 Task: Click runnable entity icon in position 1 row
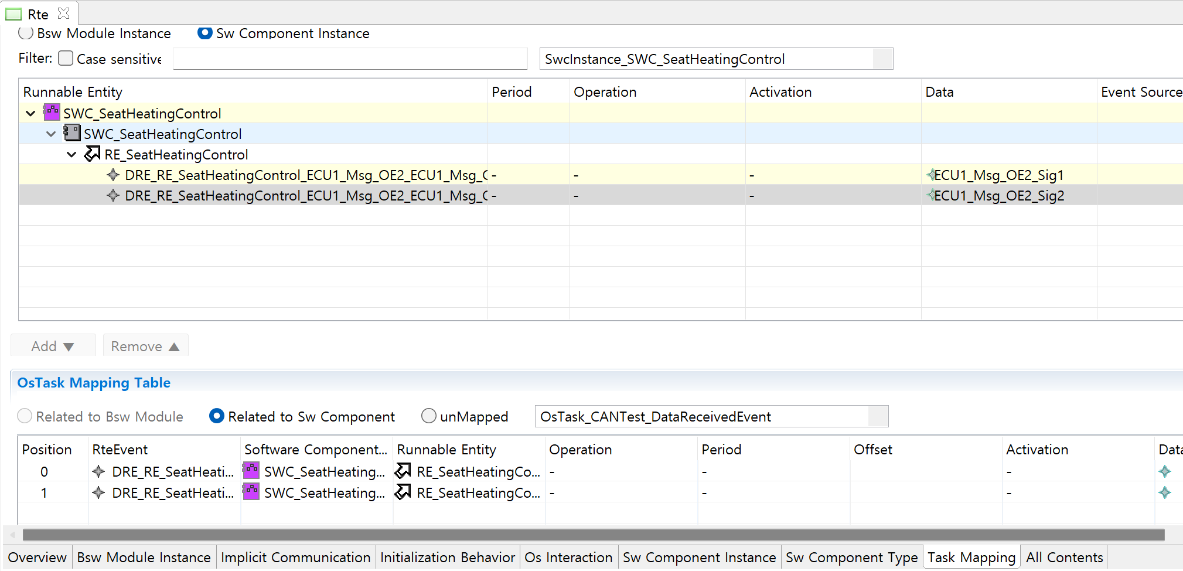[x=403, y=492]
